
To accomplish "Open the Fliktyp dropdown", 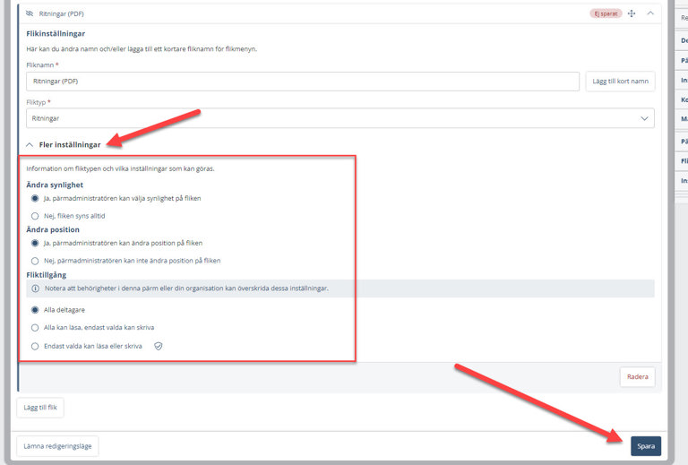I will click(x=340, y=118).
